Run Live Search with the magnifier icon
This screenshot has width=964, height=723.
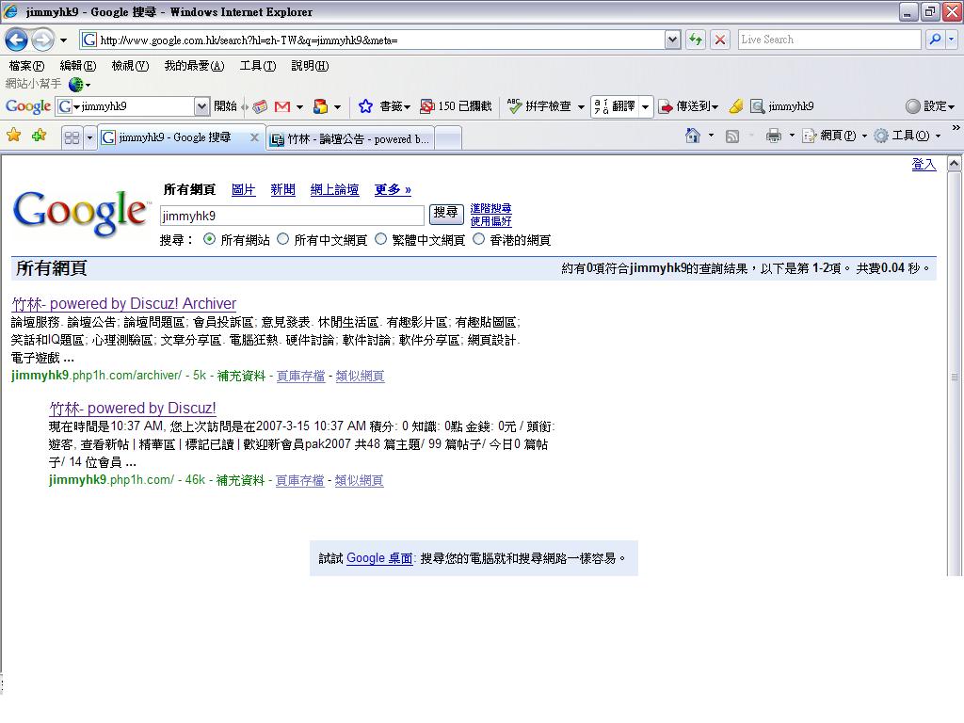935,40
